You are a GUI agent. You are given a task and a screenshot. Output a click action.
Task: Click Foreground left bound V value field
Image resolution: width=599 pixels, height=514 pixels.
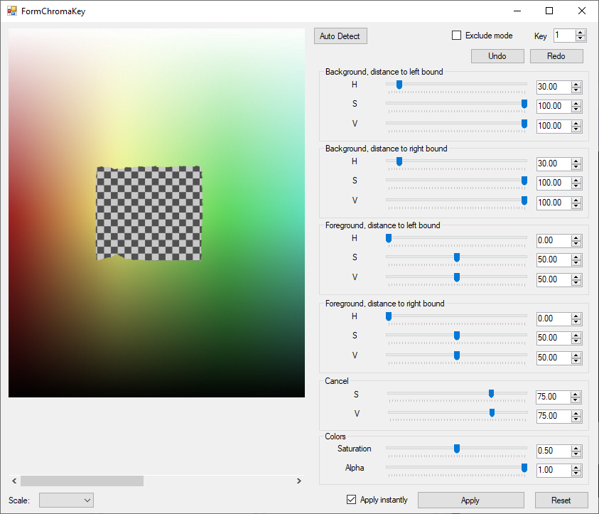click(554, 279)
